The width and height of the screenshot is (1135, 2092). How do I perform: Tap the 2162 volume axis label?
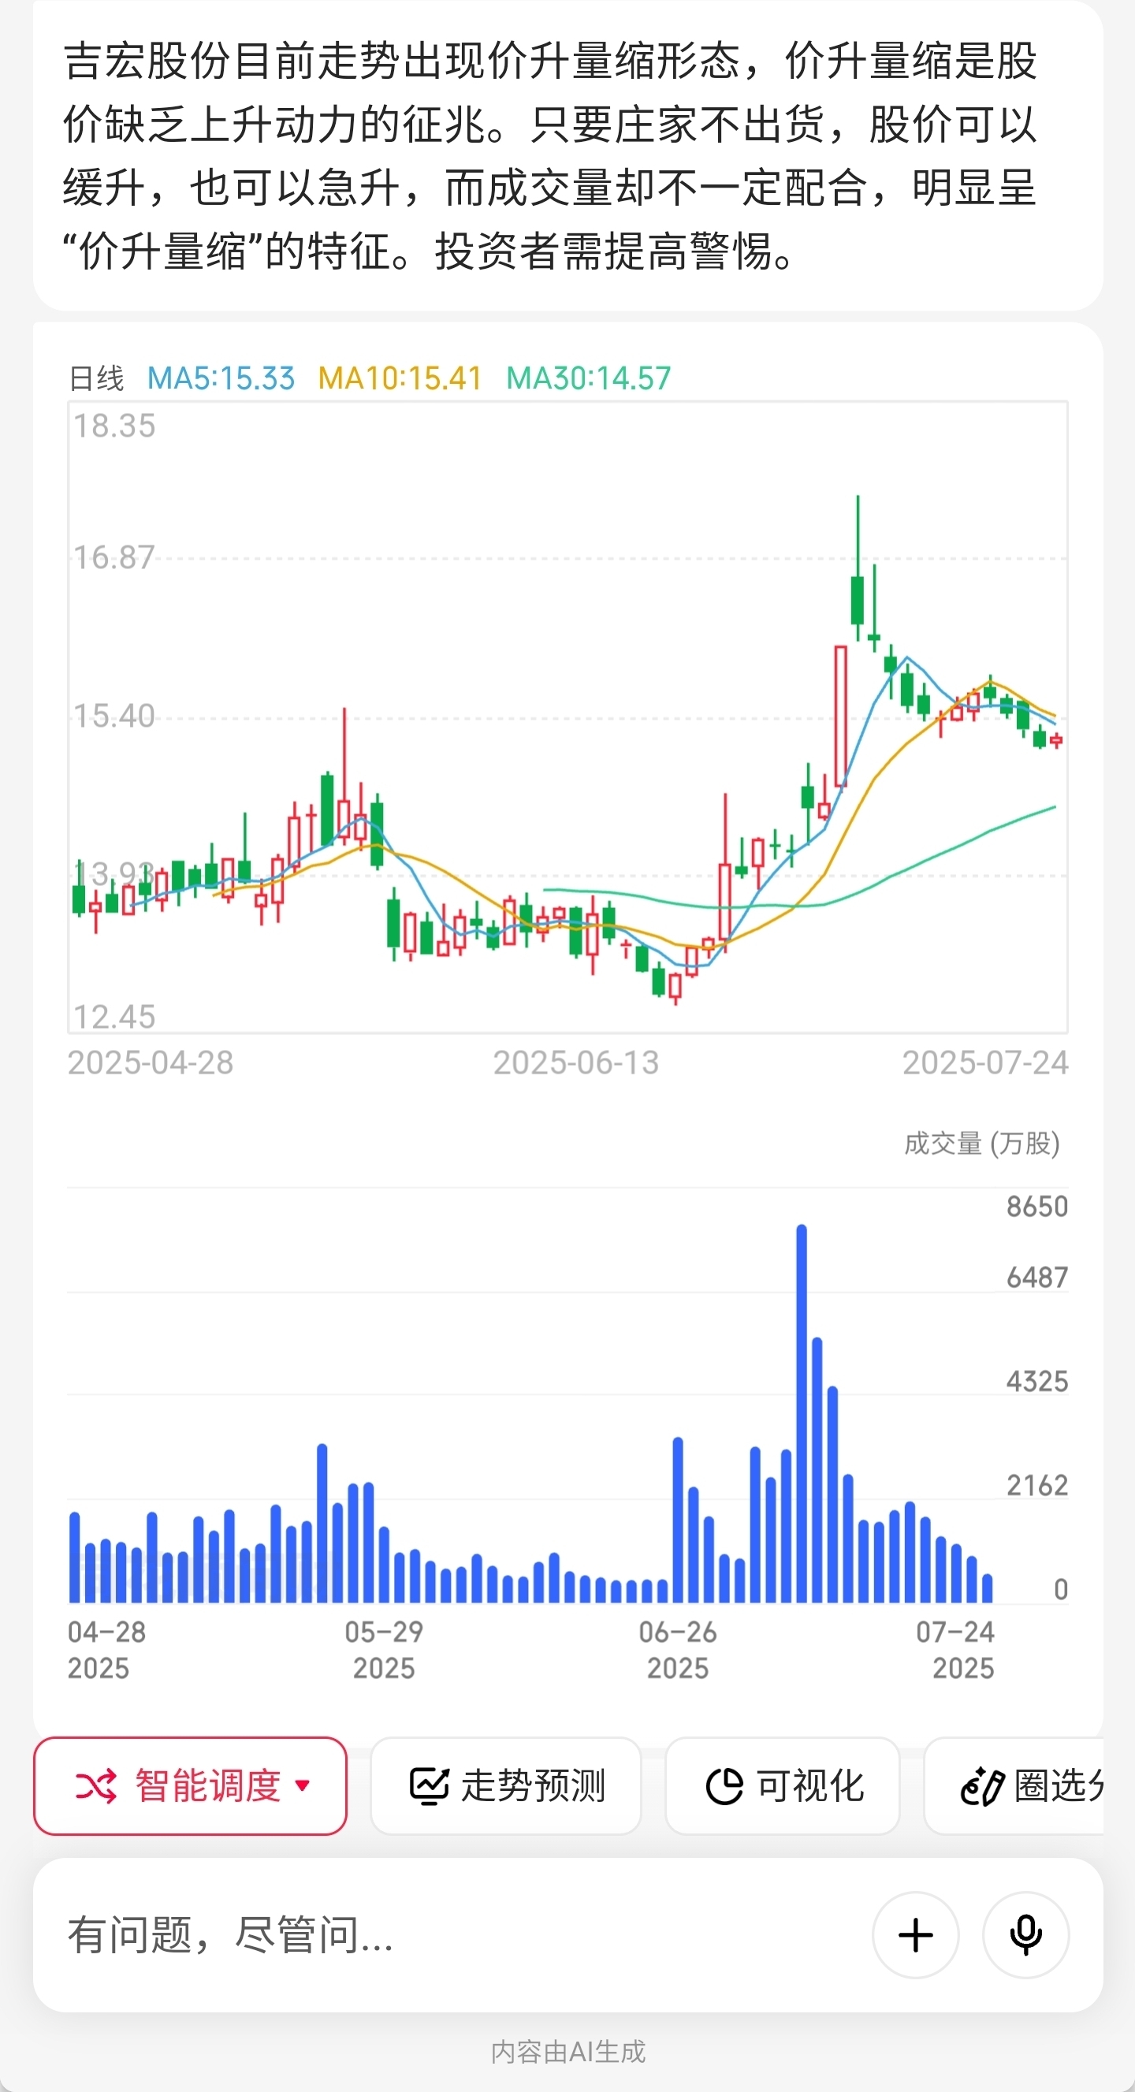pyautogui.click(x=1036, y=1485)
